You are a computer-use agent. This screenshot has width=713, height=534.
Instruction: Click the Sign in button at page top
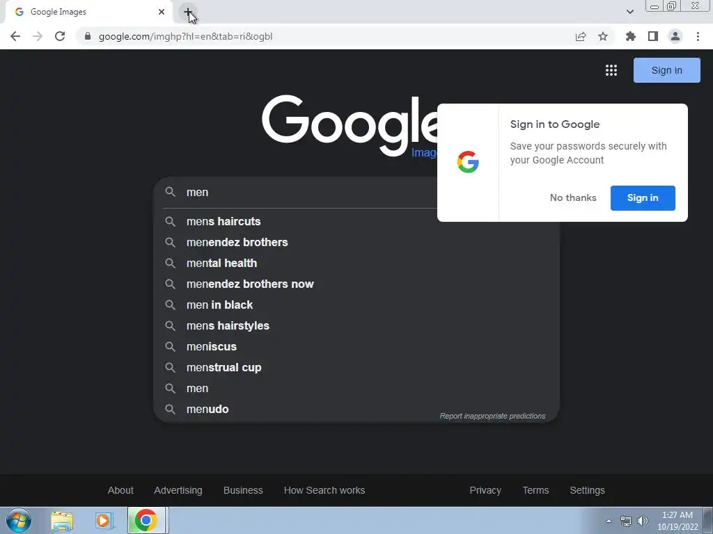pos(666,70)
